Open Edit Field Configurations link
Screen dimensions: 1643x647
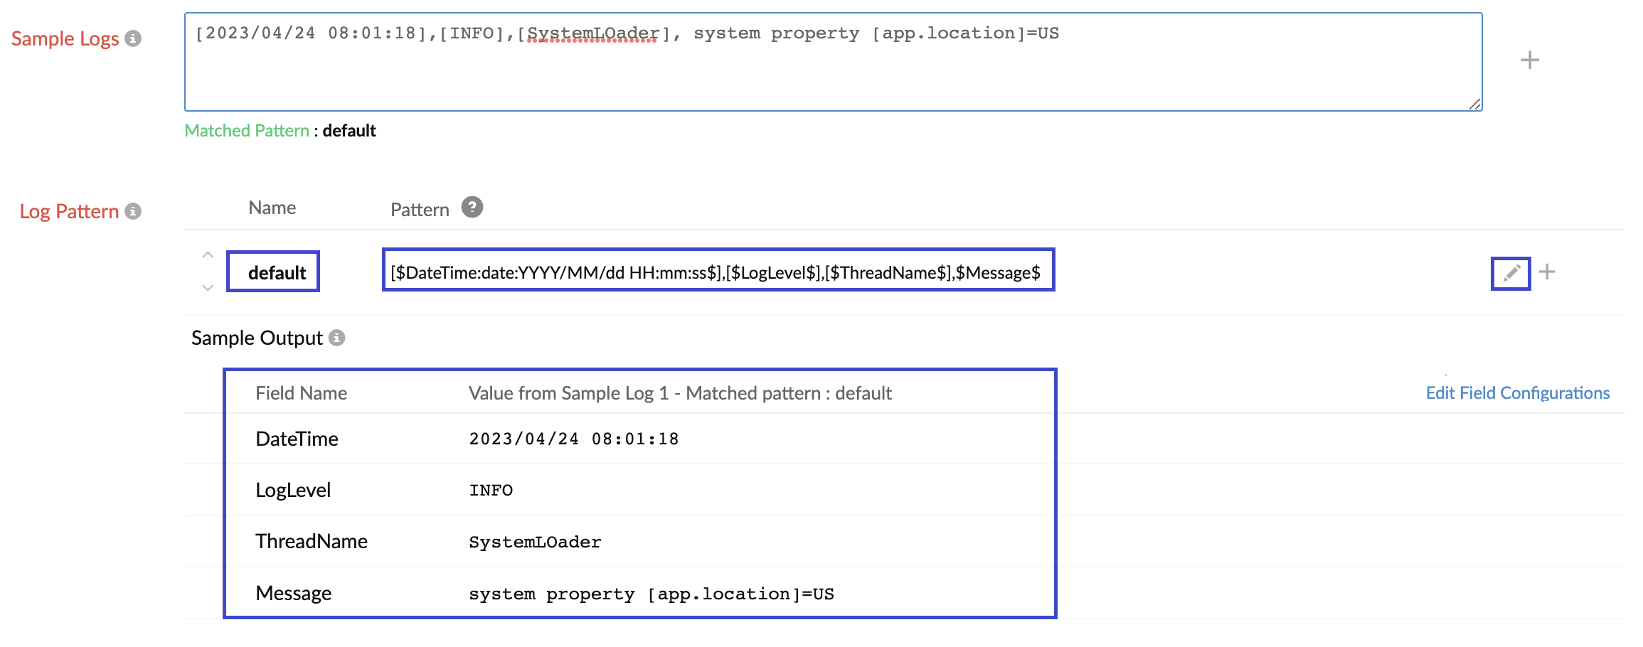pos(1518,393)
